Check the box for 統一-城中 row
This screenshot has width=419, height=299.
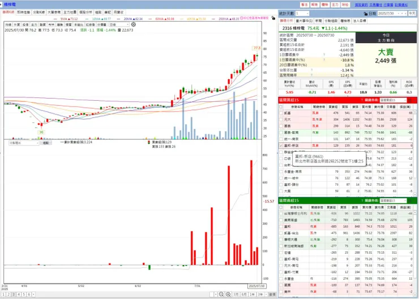click(x=281, y=178)
